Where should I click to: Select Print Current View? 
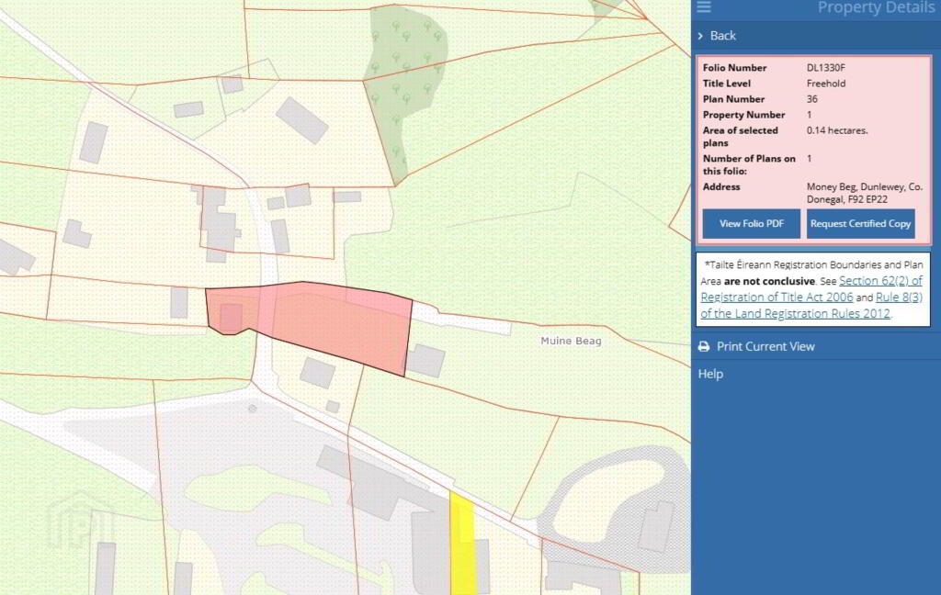pos(765,347)
